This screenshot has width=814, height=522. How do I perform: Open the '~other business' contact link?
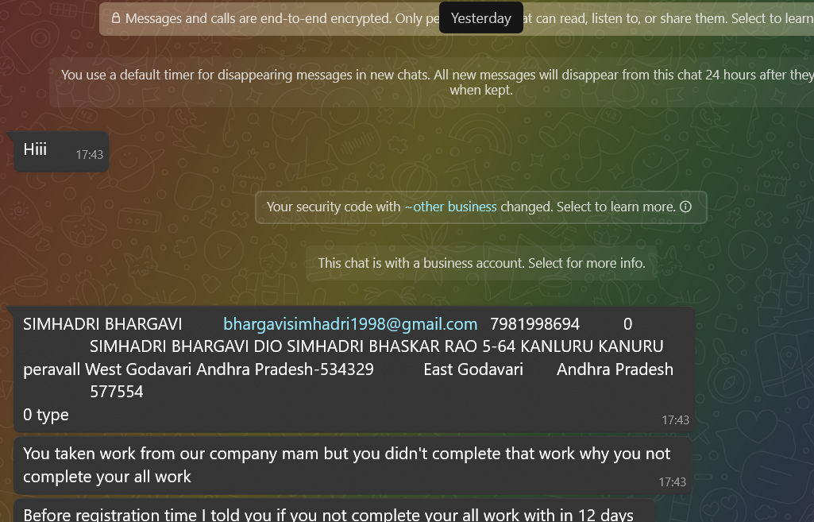[450, 207]
